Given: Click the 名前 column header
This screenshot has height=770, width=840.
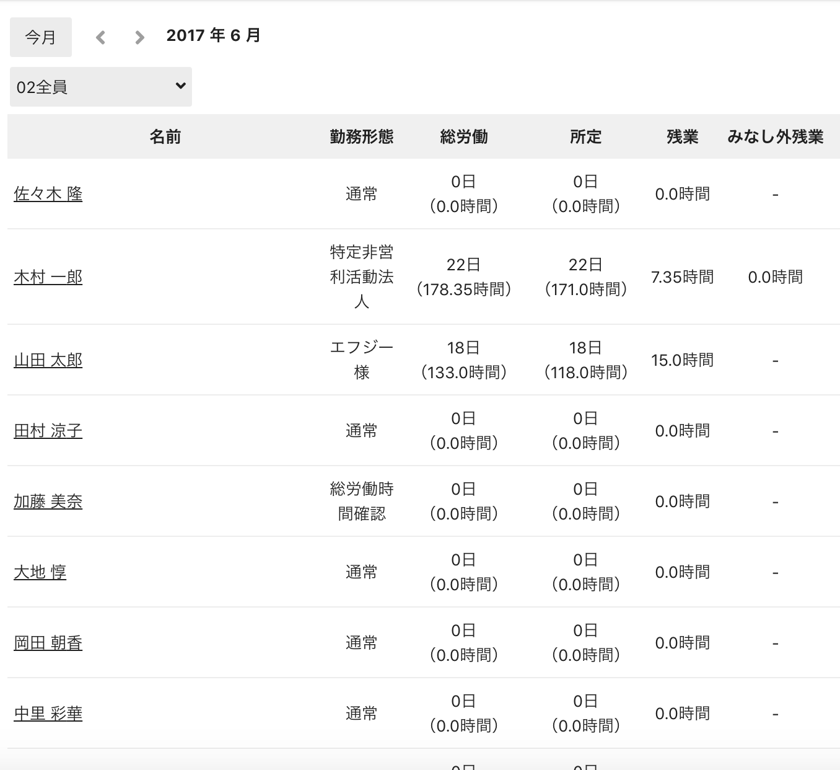Looking at the screenshot, I should 165,136.
